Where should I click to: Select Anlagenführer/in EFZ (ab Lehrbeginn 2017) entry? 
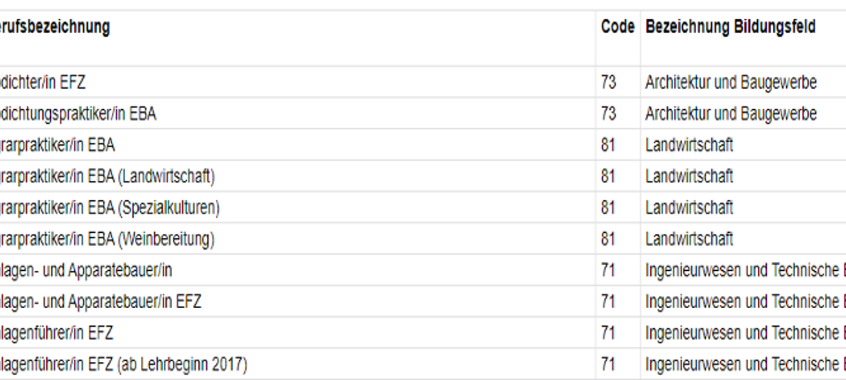(x=123, y=364)
